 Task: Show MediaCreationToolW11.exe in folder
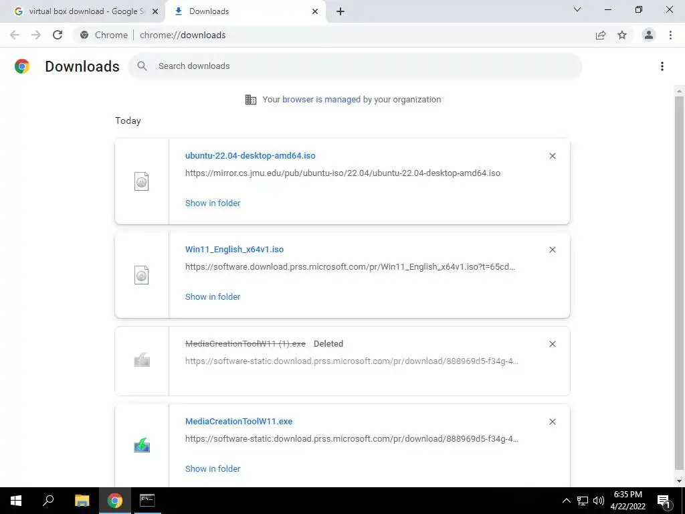click(x=213, y=468)
